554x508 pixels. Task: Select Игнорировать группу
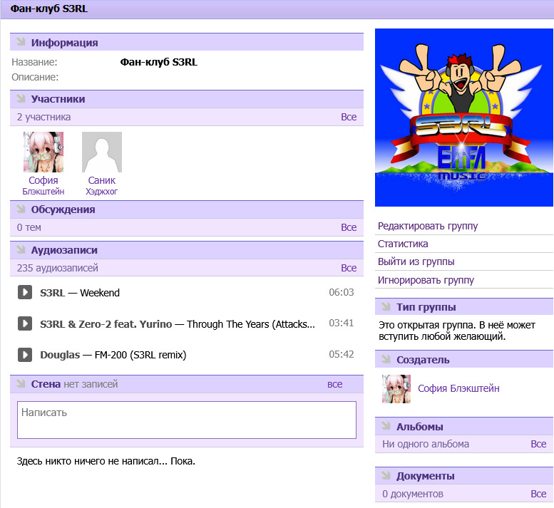pos(426,280)
